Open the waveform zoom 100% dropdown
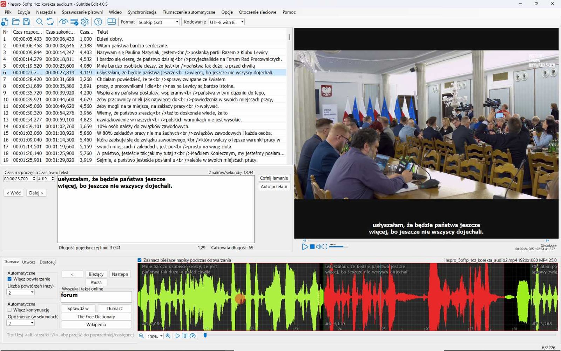The height and width of the screenshot is (351, 561). [155, 336]
